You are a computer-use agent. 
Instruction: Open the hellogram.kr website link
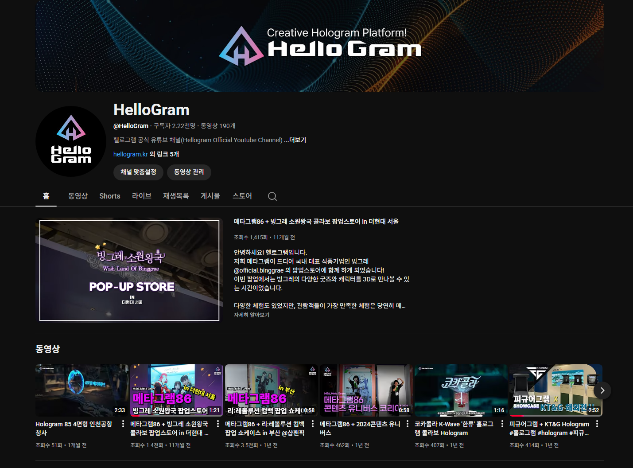(x=130, y=154)
